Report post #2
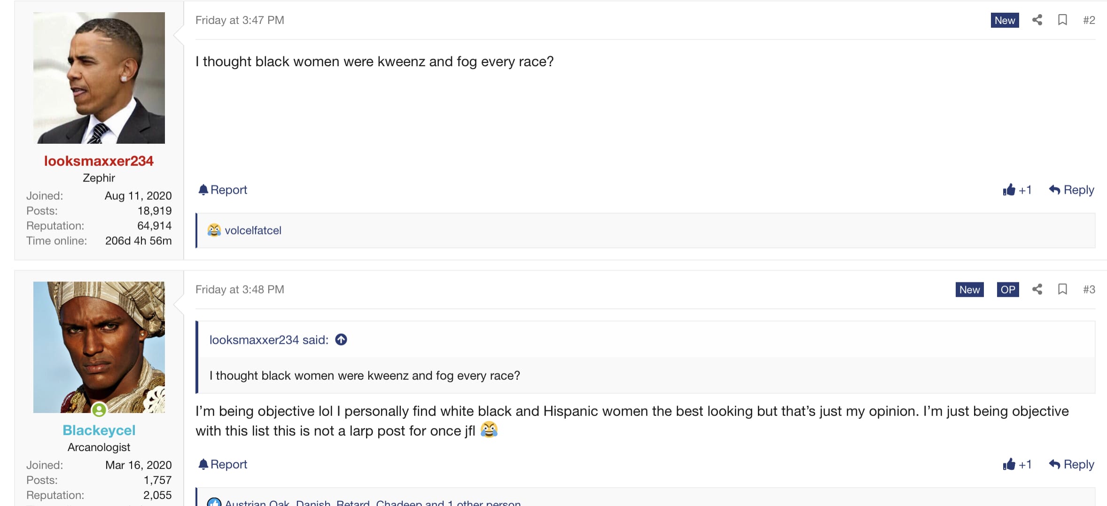The width and height of the screenshot is (1107, 506). 223,190
